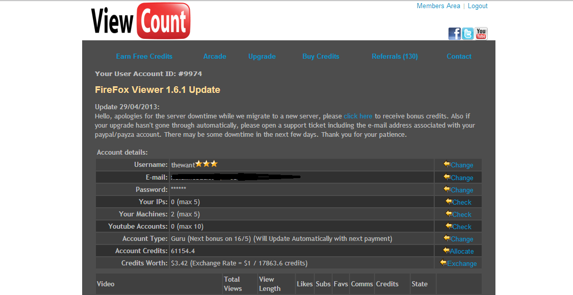Select the 'Update 29/04/2013:' date text
This screenshot has width=573, height=295.
tap(127, 107)
